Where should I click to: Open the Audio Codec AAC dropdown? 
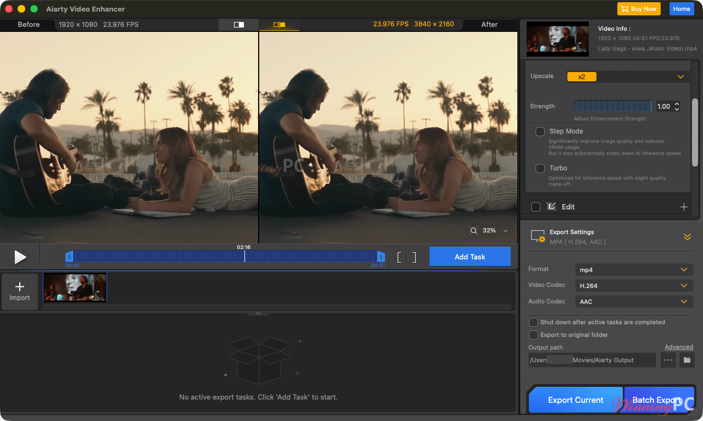[634, 302]
